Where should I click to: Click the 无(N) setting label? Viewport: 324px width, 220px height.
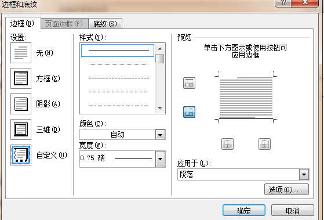pos(45,53)
